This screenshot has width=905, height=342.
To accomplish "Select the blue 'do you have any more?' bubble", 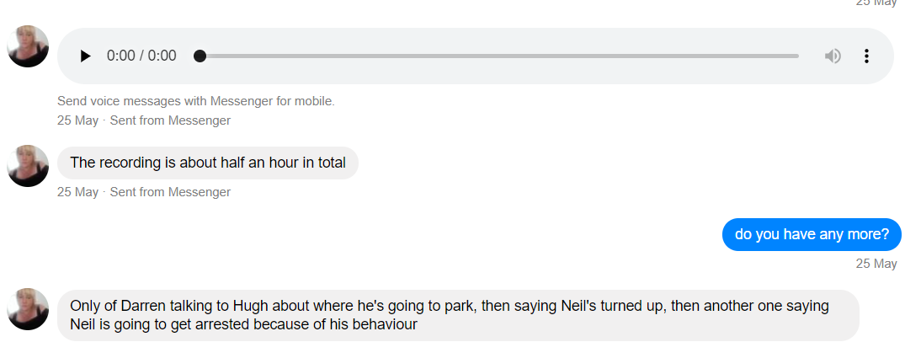I will pos(812,234).
